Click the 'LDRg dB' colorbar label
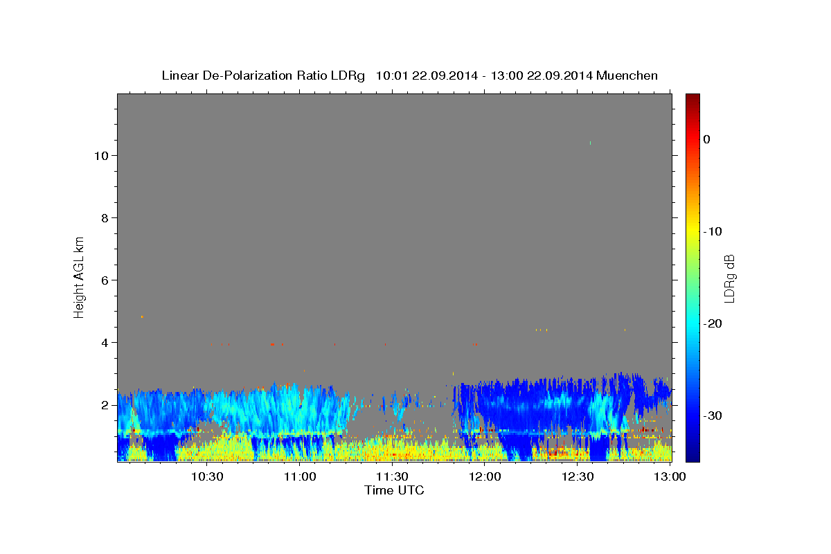The image size is (831, 554). click(729, 278)
